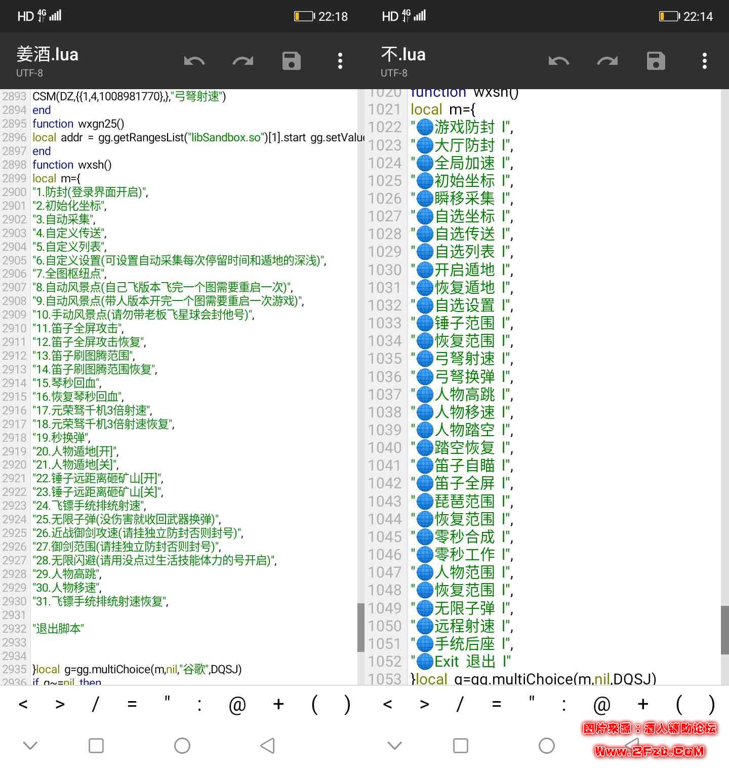
Task: Tap left phone's hide-keyboard chevron
Action: click(x=30, y=745)
